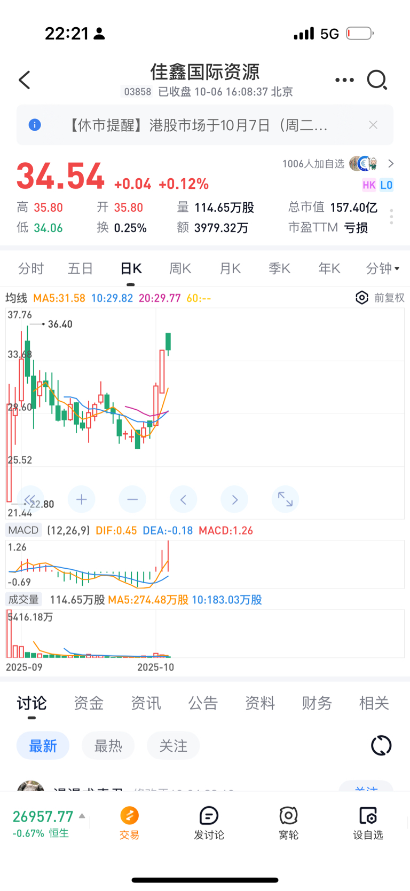Select the 关注 following filter
This screenshot has height=891, width=410.
173,746
